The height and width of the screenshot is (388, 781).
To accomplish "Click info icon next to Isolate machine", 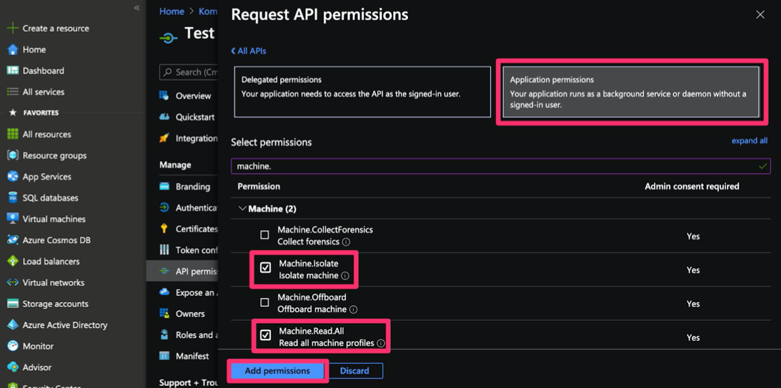I will coord(345,275).
